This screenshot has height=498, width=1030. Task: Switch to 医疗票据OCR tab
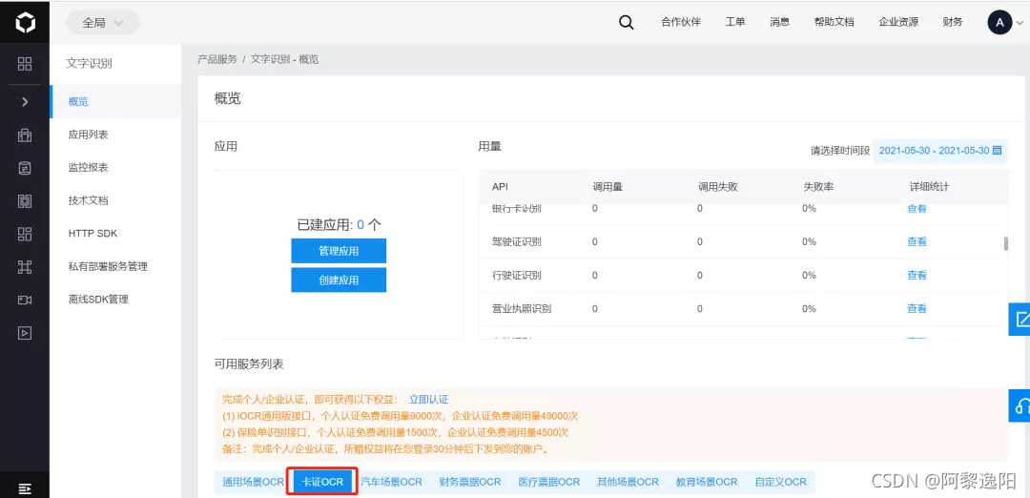549,482
